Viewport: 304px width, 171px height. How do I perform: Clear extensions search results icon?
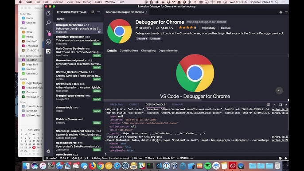(93, 12)
